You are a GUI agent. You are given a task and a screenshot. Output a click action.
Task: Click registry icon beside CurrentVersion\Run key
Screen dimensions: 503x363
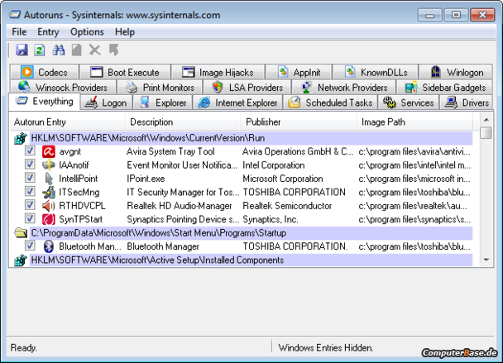(x=20, y=138)
